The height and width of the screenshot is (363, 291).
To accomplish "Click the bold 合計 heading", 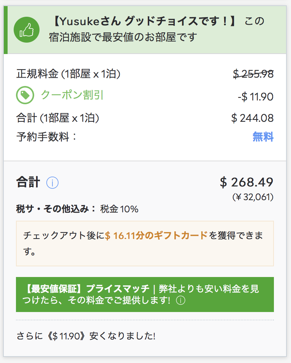I will 28,182.
